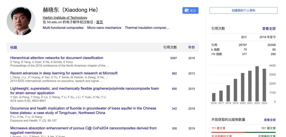Click 查看全部 next to 引用次数
This screenshot has height=137, width=286.
[x=269, y=28]
